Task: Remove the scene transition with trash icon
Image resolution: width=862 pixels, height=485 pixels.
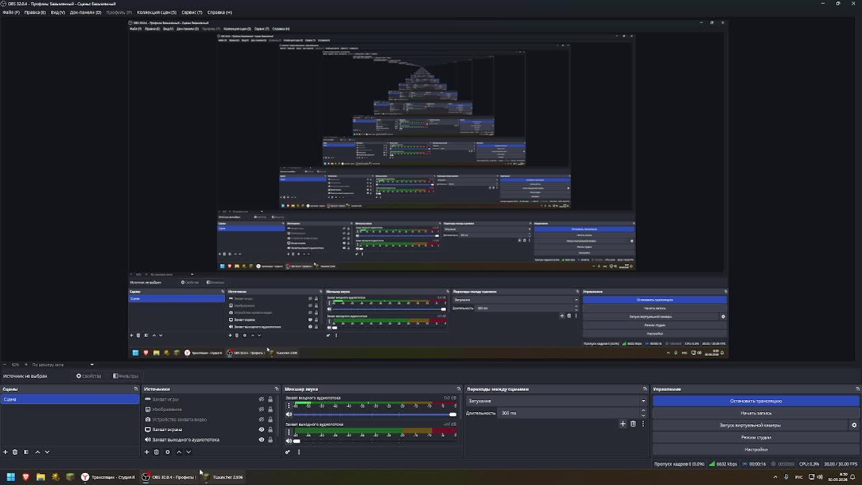Action: coord(633,424)
